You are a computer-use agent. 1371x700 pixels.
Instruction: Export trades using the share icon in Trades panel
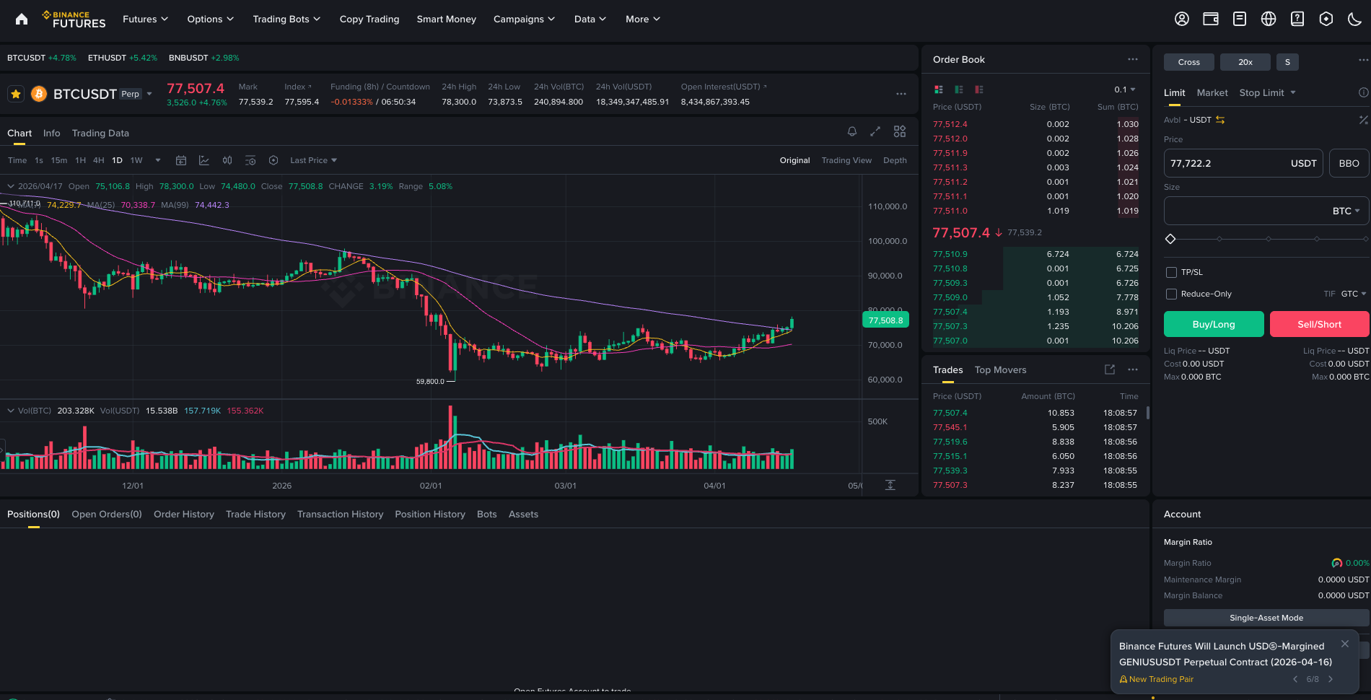point(1109,369)
